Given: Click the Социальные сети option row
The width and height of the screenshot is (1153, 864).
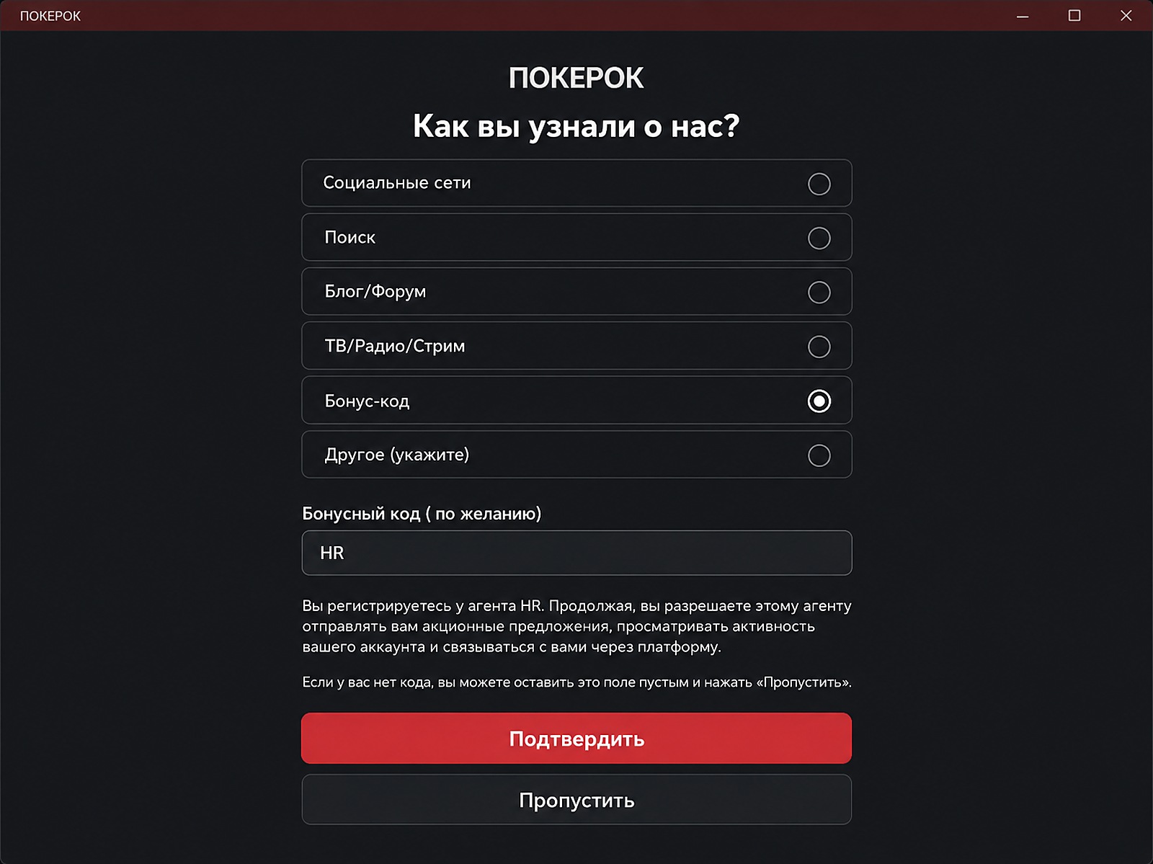Looking at the screenshot, I should pyautogui.click(x=576, y=183).
